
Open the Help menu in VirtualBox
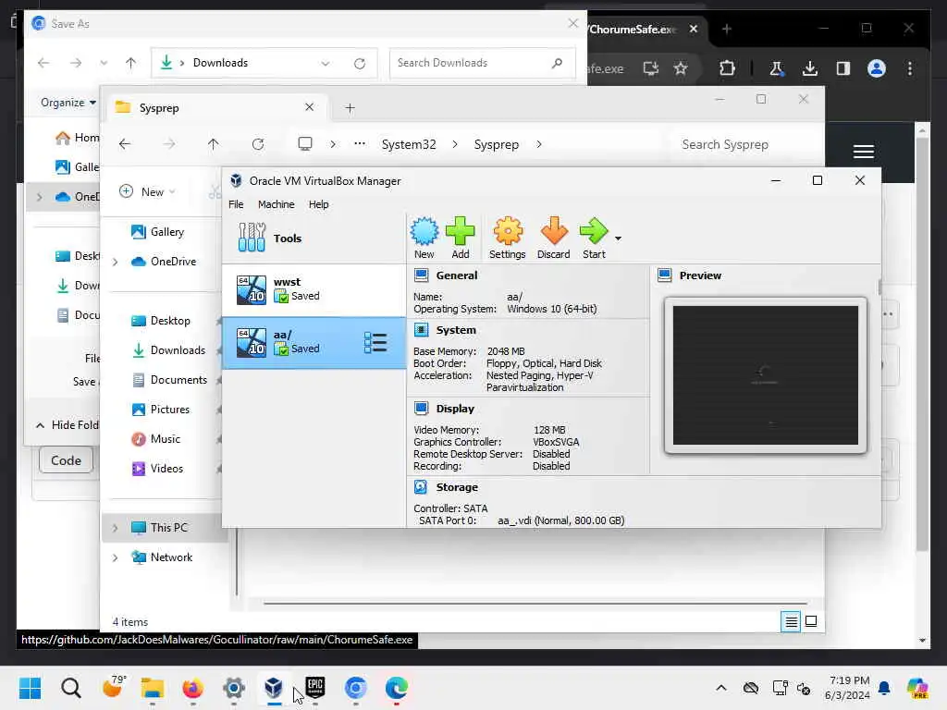click(318, 204)
